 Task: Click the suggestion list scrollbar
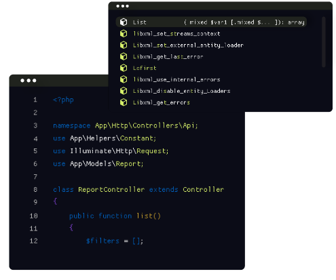pyautogui.click(x=324, y=42)
